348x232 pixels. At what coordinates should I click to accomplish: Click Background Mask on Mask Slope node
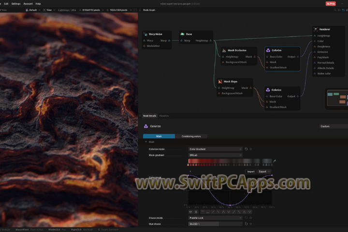(x=232, y=93)
